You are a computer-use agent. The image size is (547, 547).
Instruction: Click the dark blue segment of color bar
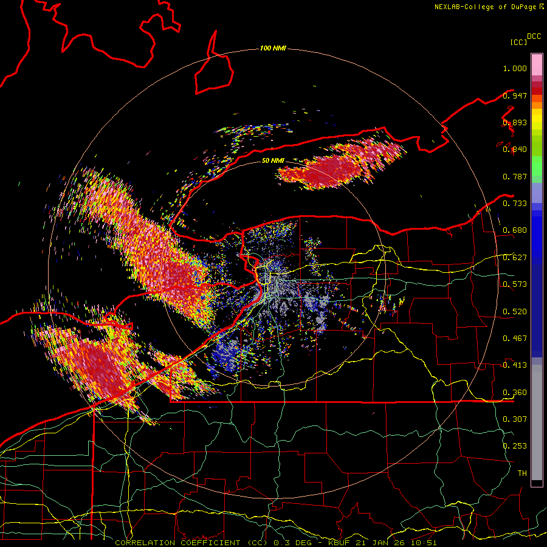(x=537, y=311)
